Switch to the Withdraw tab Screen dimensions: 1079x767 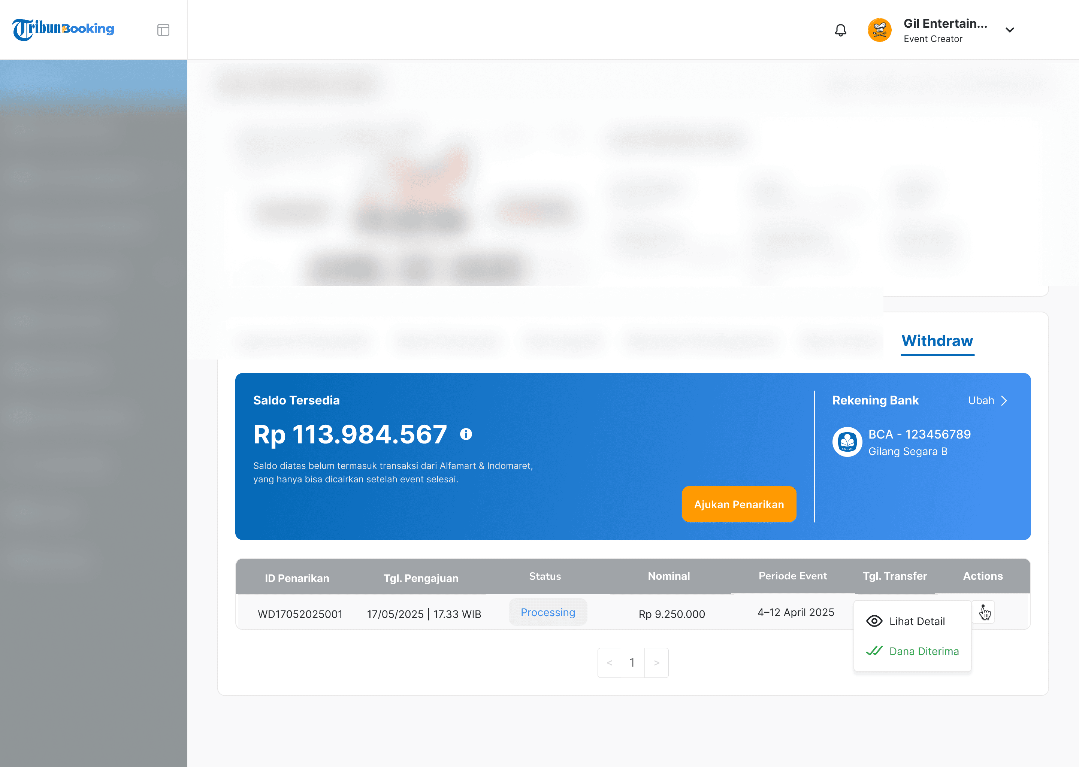[x=937, y=341]
